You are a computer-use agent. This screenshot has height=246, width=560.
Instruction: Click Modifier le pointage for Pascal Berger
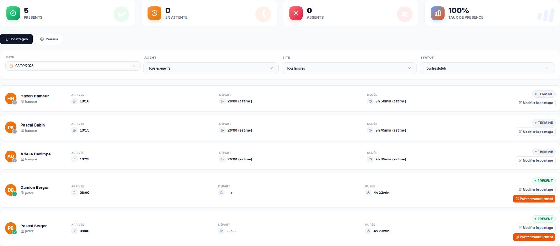coord(535,228)
